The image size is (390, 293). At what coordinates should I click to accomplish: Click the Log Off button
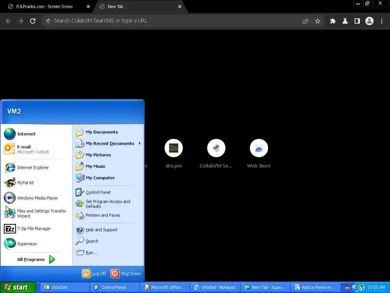click(94, 274)
